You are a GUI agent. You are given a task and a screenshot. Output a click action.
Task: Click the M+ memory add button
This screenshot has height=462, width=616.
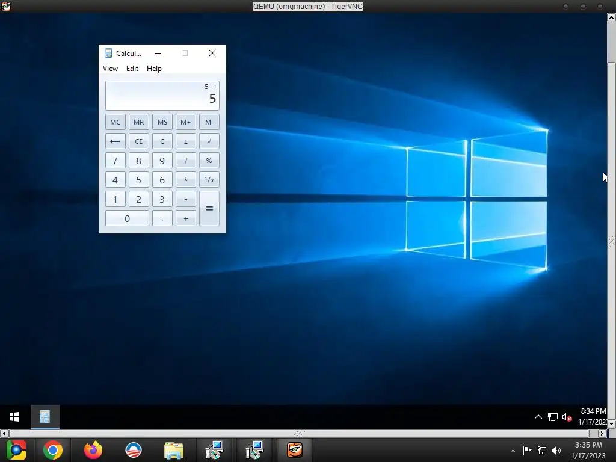pyautogui.click(x=186, y=122)
